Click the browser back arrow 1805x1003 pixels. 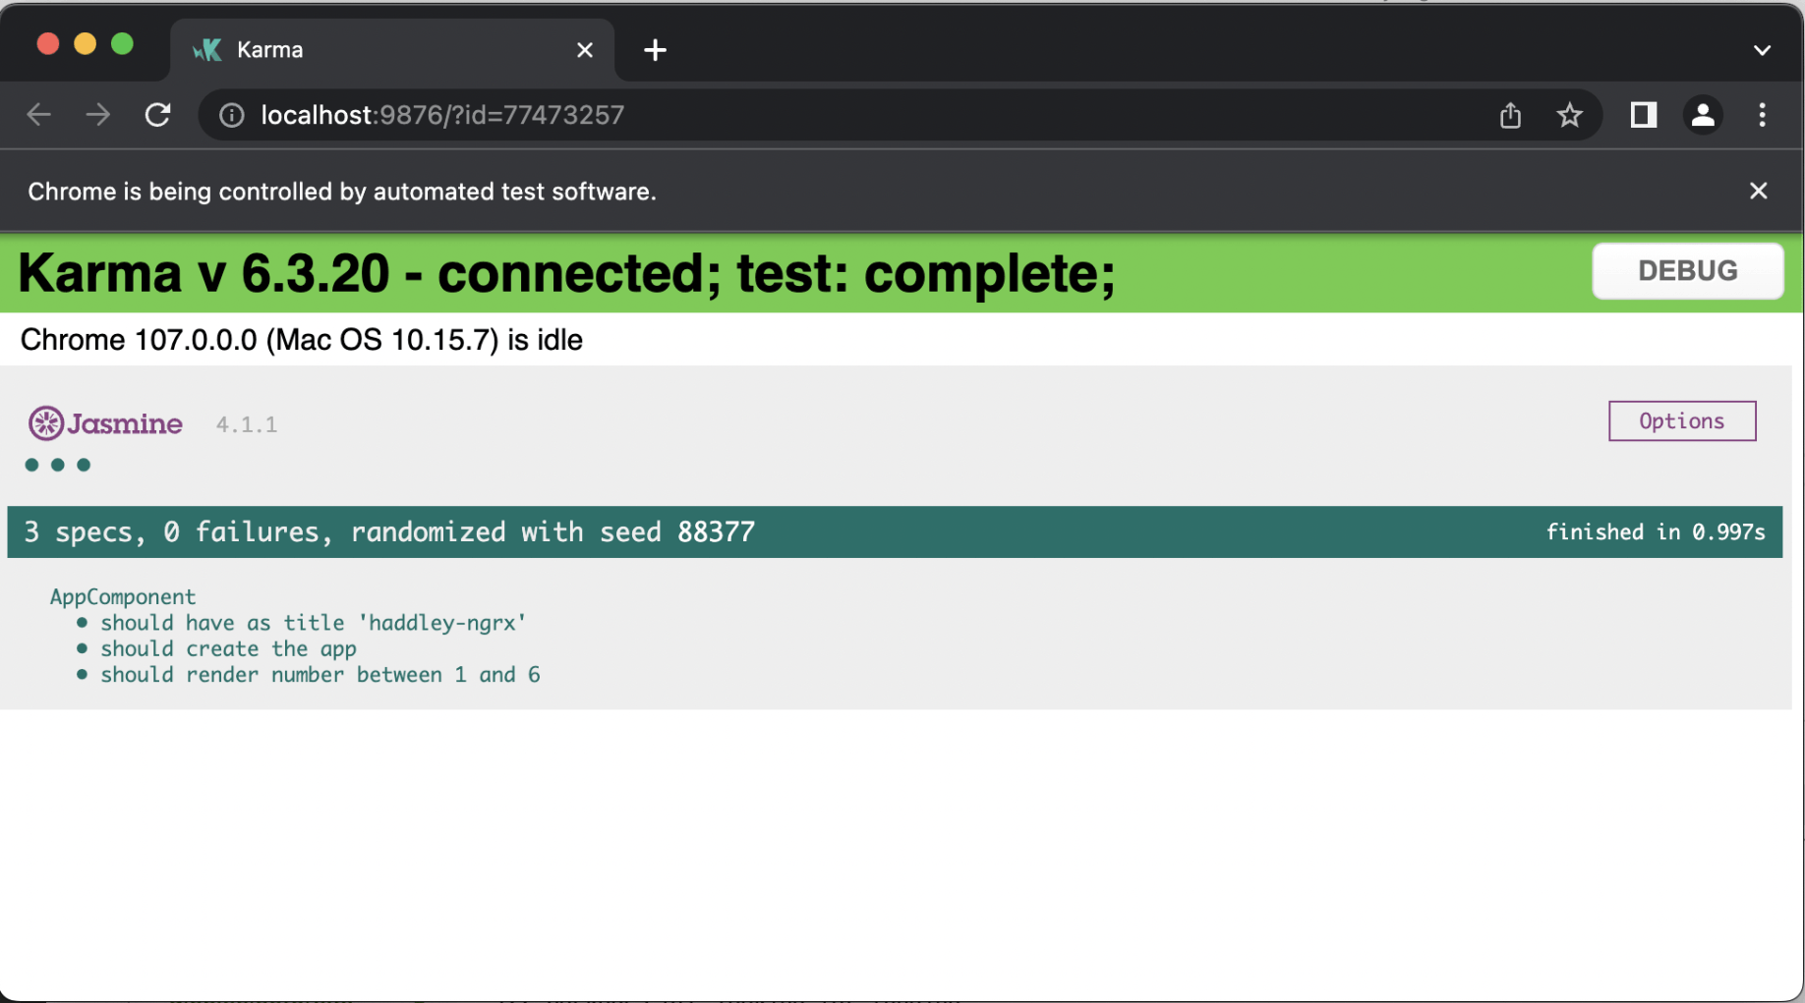coord(39,115)
